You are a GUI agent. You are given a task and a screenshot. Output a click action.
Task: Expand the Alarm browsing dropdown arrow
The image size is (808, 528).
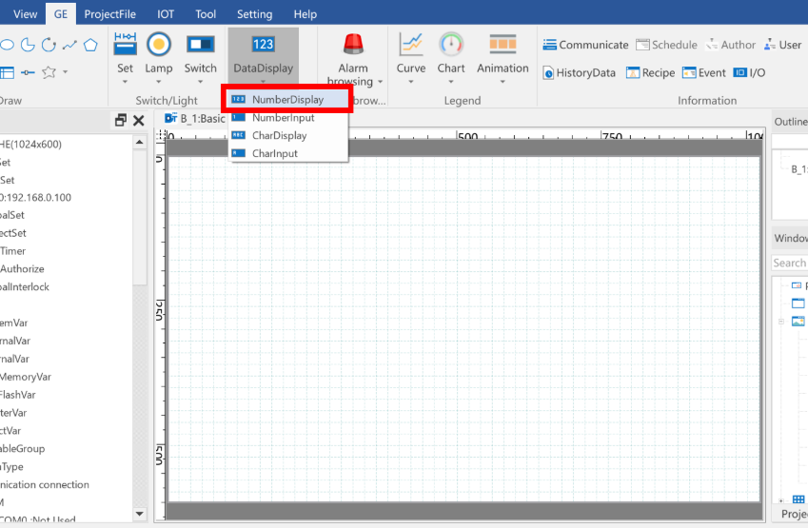click(381, 82)
